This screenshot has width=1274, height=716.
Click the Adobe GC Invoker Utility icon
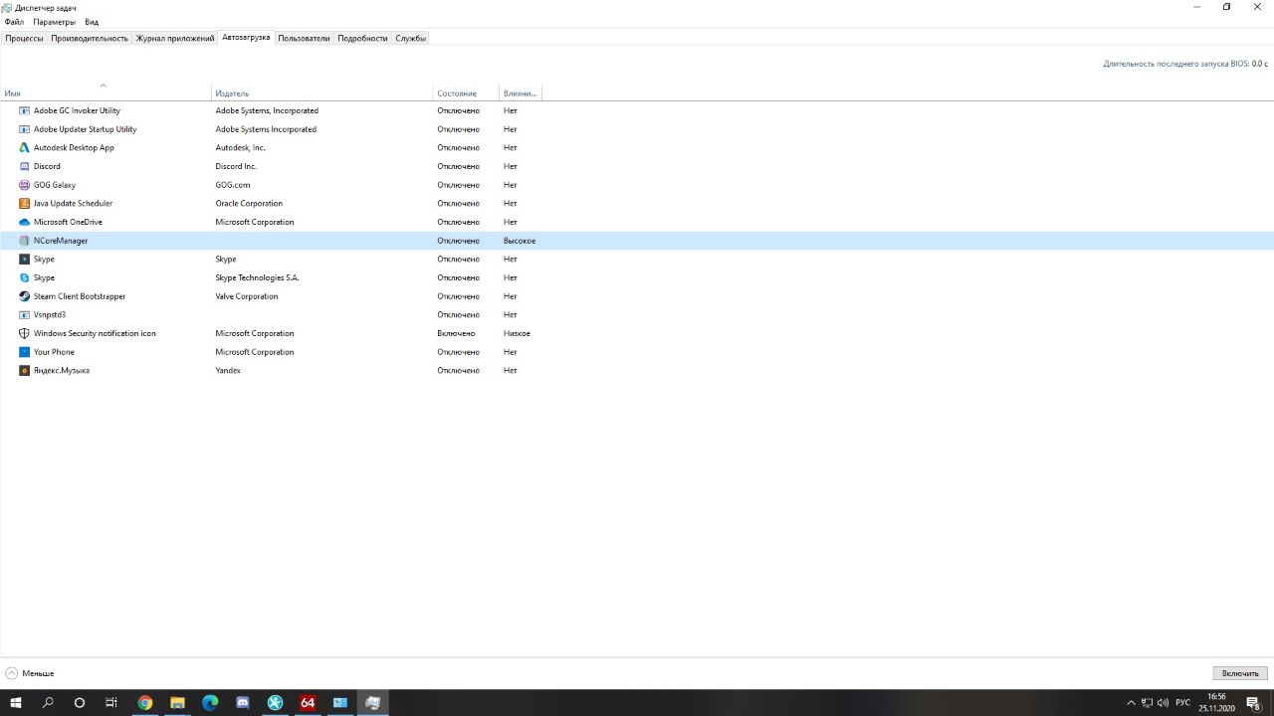click(25, 110)
